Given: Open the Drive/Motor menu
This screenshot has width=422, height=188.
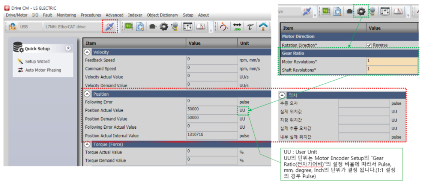Looking at the screenshot, I should pos(17,15).
